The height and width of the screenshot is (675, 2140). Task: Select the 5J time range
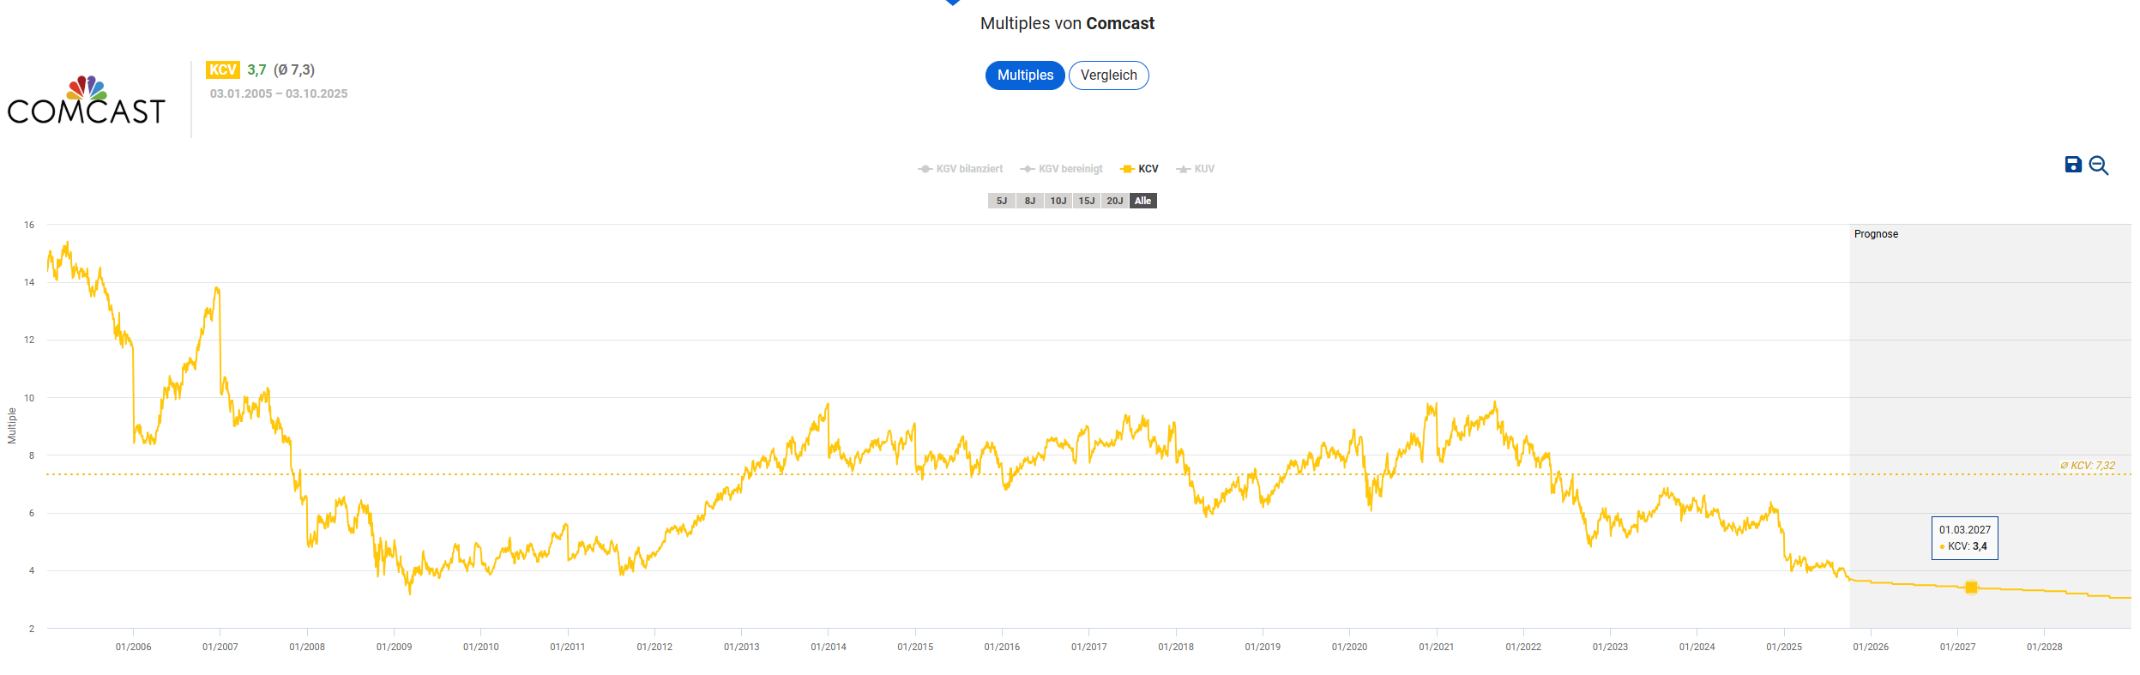coord(1002,201)
